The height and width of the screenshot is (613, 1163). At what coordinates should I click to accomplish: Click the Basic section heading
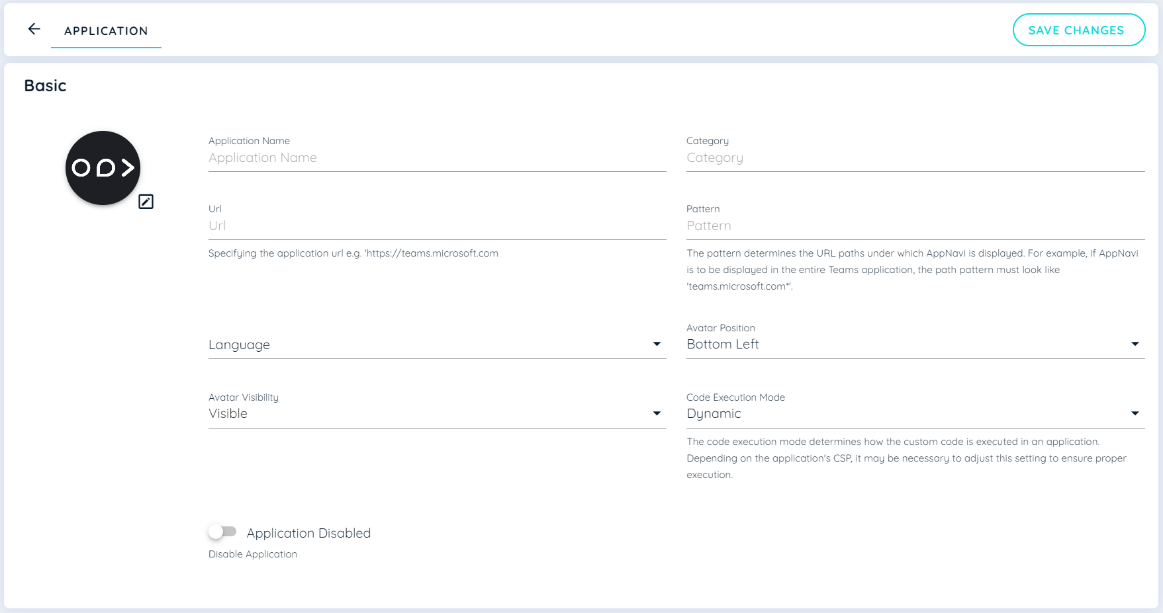[44, 85]
